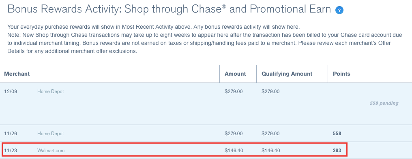
Task: Select the Merchant column header
Action: click(x=17, y=74)
